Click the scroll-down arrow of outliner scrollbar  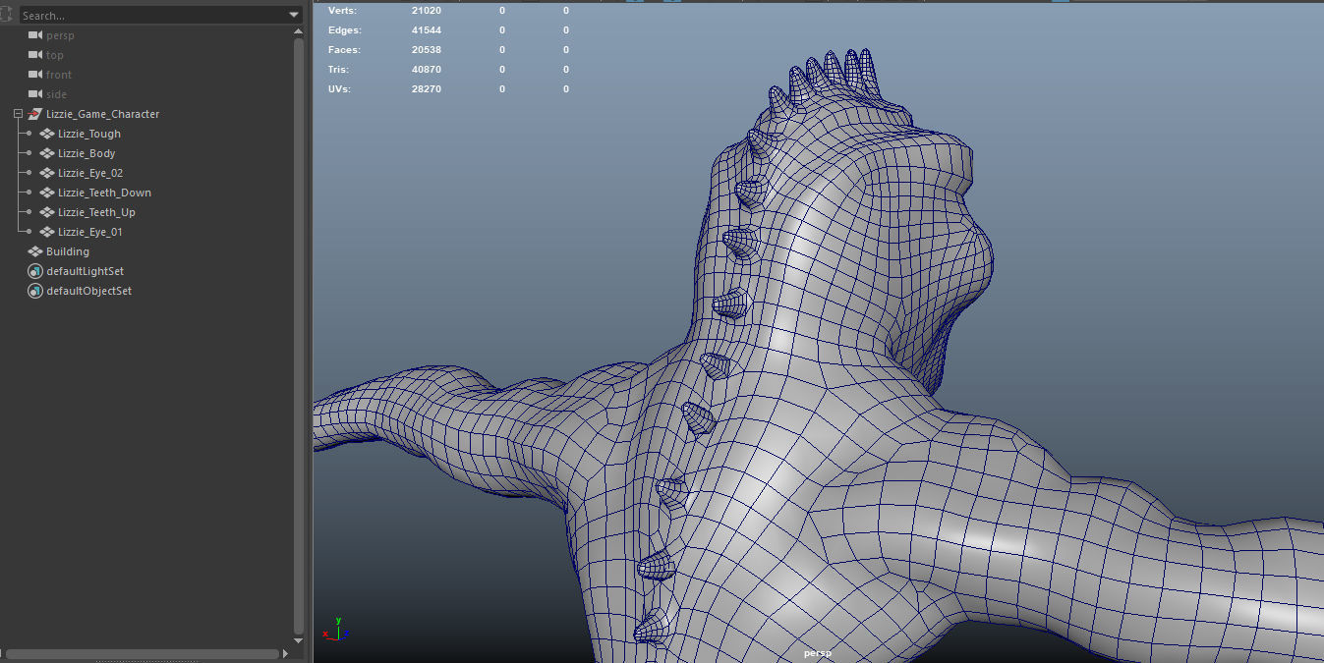click(x=299, y=639)
